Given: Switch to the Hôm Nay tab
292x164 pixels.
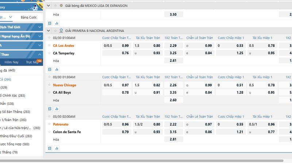Looking at the screenshot, I should coord(11,62).
